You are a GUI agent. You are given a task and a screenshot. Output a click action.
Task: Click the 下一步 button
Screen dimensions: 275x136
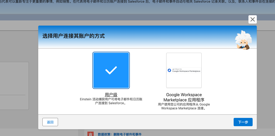point(243,122)
